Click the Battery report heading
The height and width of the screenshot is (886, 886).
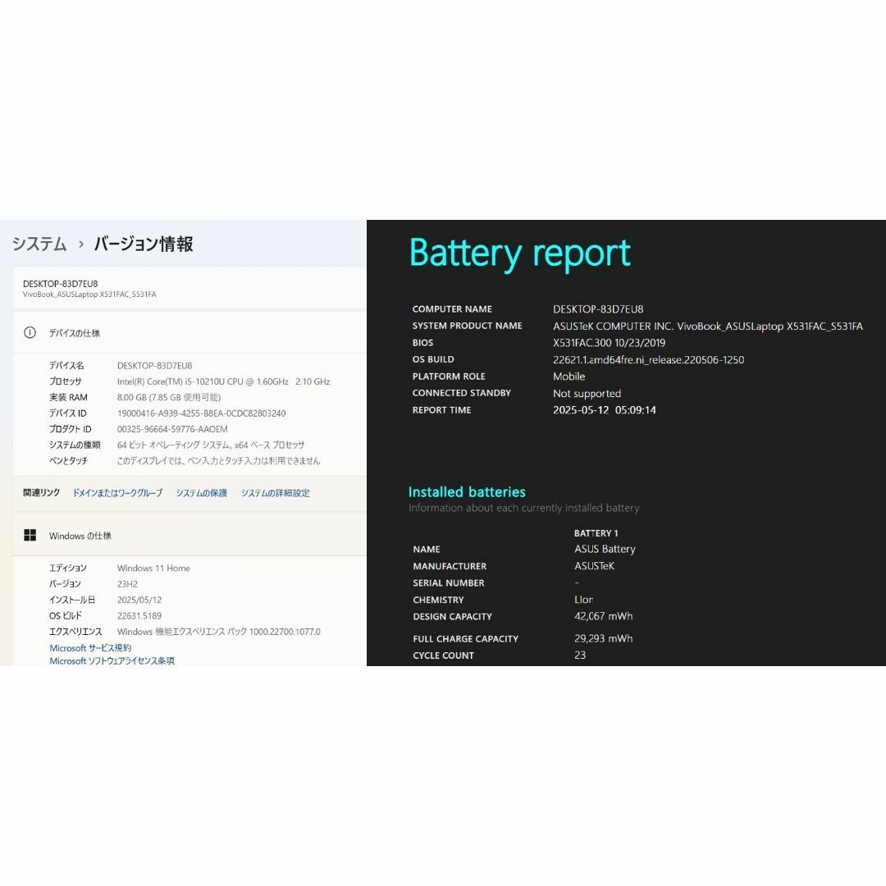click(x=520, y=253)
